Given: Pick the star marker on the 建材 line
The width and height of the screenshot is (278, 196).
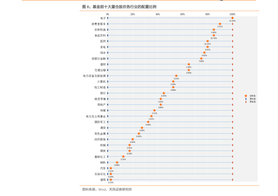Looking at the screenshot, I should click(188, 64).
